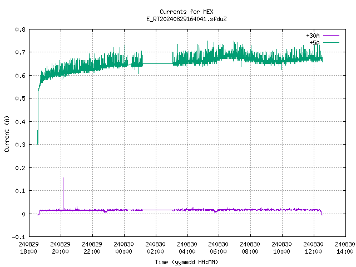Click the 0.2 y-axis tick label
This screenshot has width=356, height=267.
point(20,168)
